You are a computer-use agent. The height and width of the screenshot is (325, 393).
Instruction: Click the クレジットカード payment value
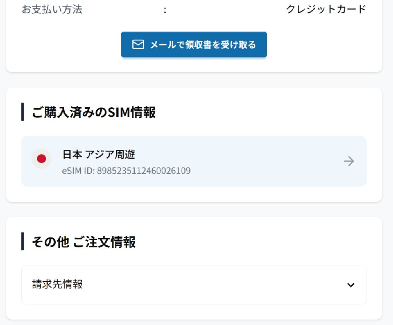tap(326, 9)
